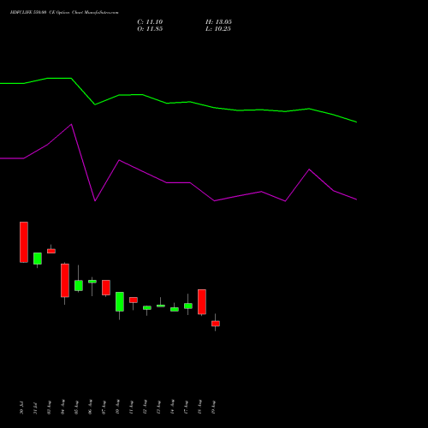Click the tall red 04 Aug candlestick
This screenshot has width=428, height=428.
tap(65, 281)
